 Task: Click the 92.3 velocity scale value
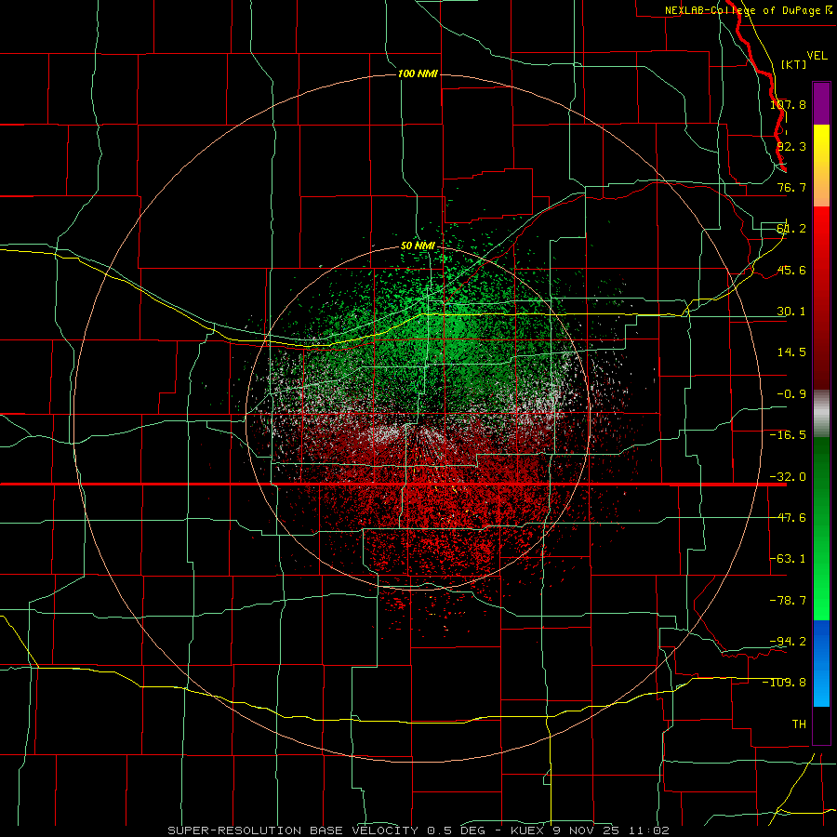tap(791, 146)
